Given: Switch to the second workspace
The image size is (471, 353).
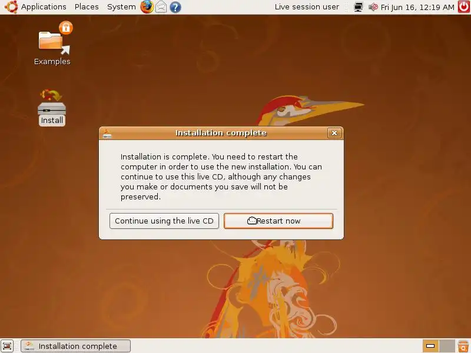Looking at the screenshot, I should tap(447, 346).
